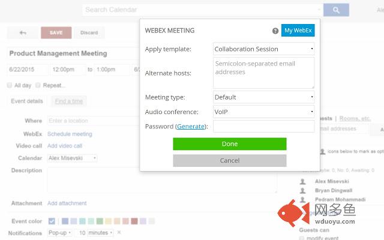Click the green Done button
Viewport: 384px width, 240px height.
coord(230,144)
